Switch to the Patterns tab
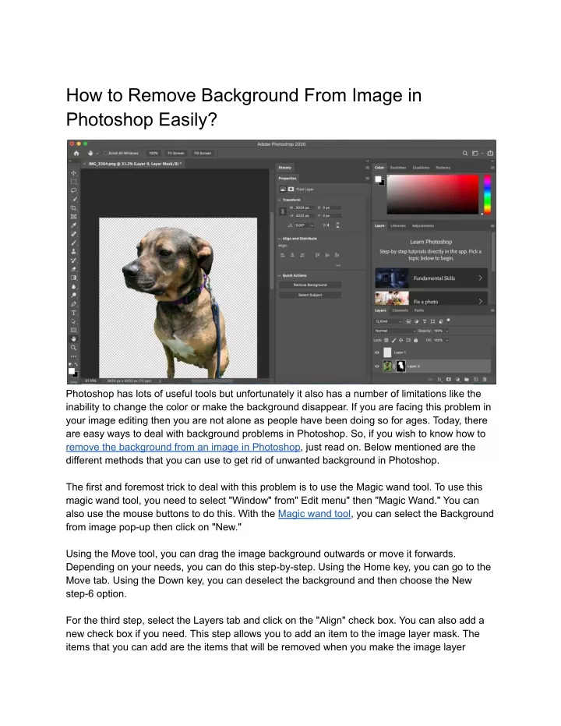 (x=443, y=168)
